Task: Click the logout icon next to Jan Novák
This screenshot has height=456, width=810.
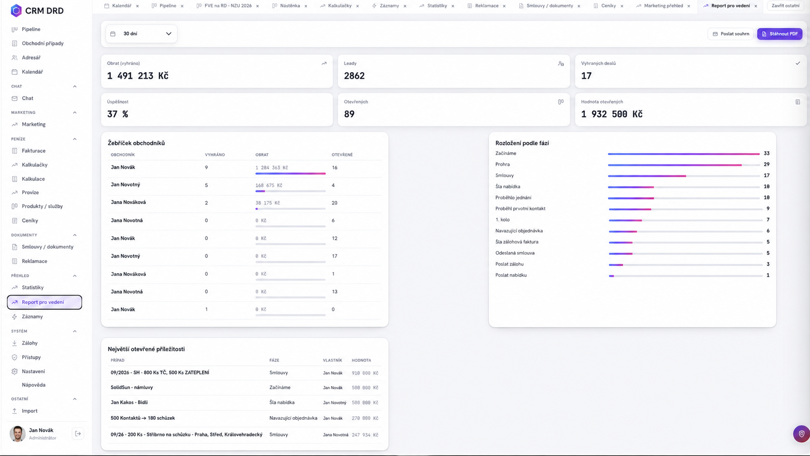Action: (78, 434)
